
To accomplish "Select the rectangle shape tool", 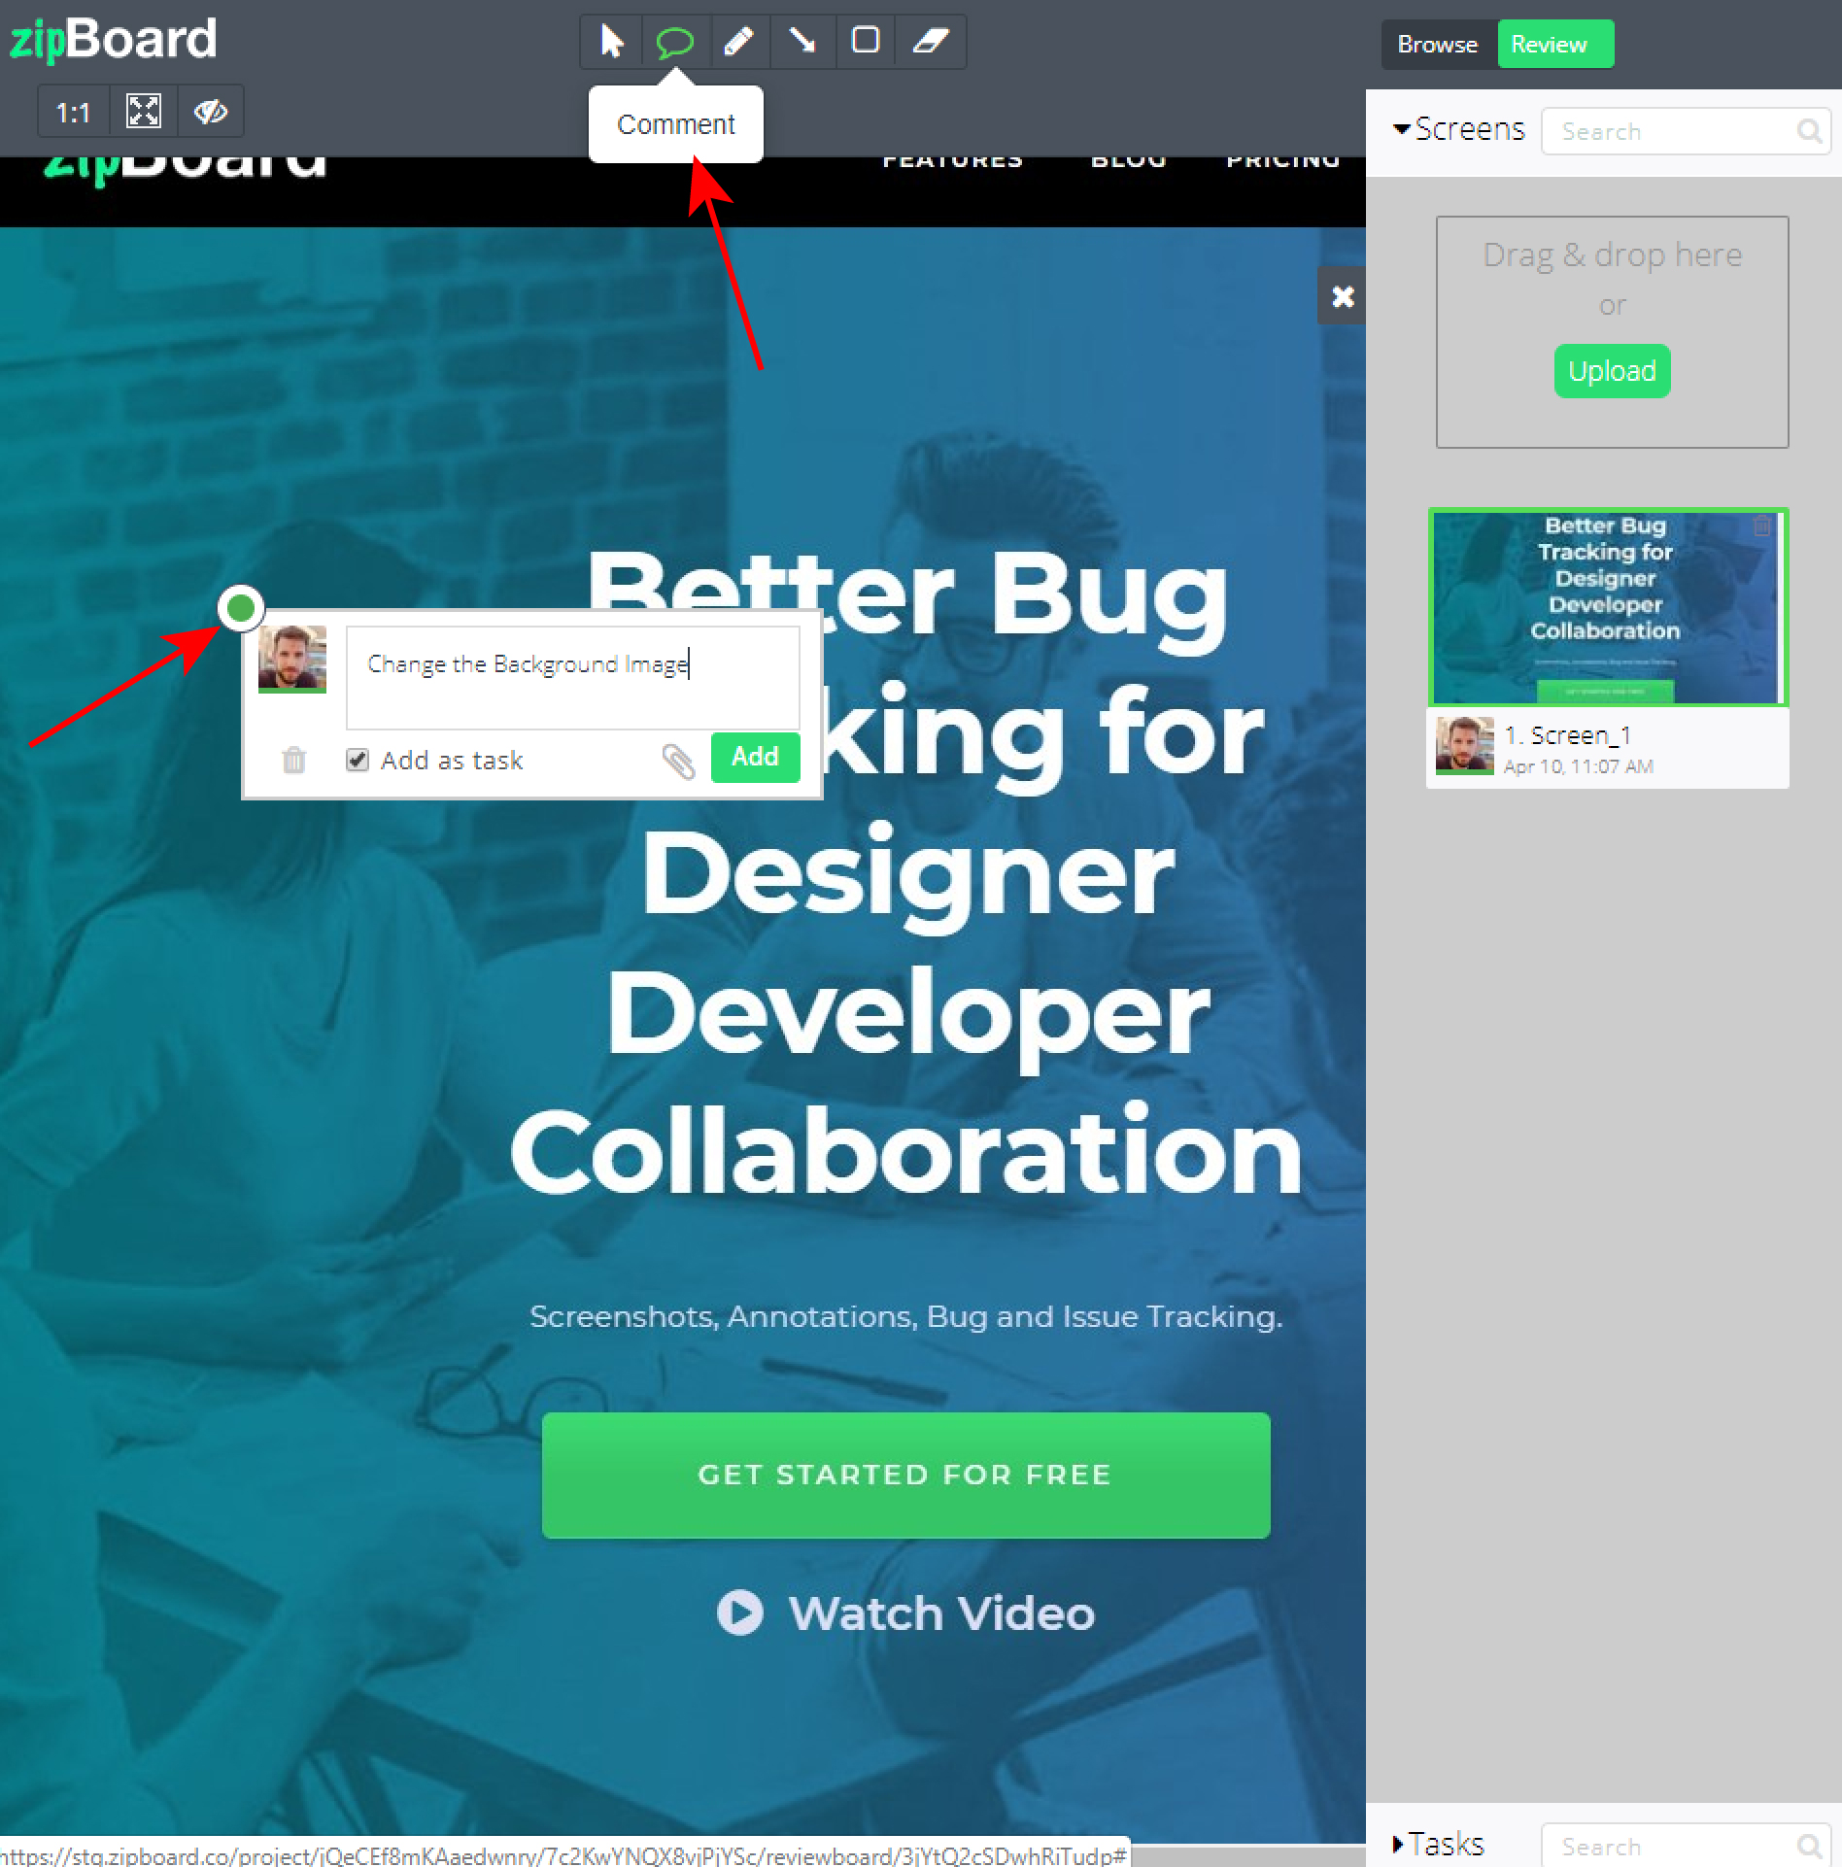I will click(x=865, y=42).
